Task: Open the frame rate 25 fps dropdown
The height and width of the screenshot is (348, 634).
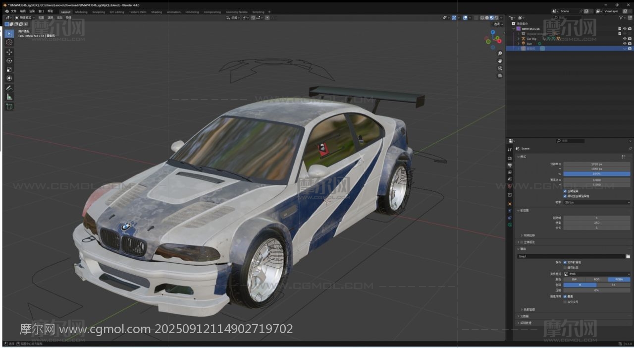Action: click(597, 202)
